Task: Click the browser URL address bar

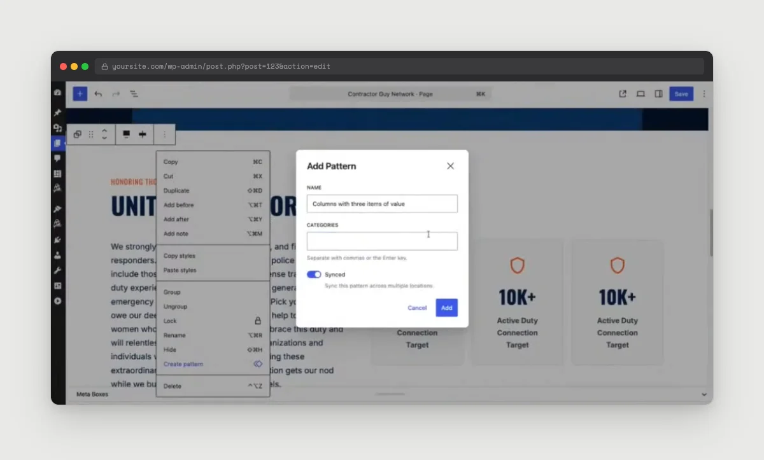Action: (399, 66)
